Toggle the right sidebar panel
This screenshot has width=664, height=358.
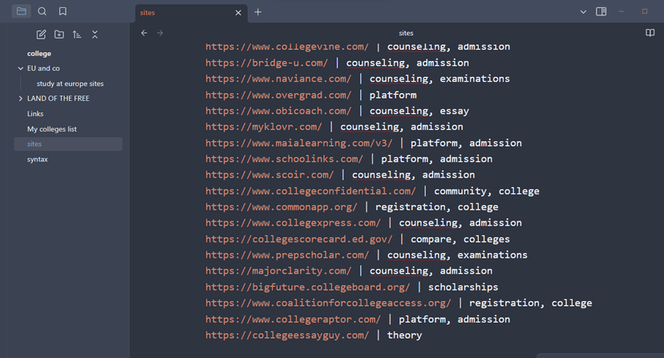(601, 12)
